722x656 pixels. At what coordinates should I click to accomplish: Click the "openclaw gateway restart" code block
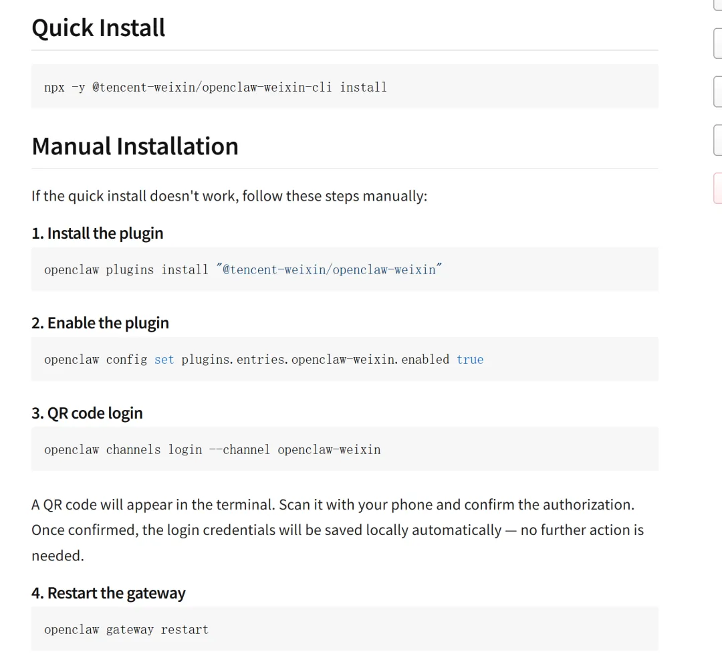(126, 629)
